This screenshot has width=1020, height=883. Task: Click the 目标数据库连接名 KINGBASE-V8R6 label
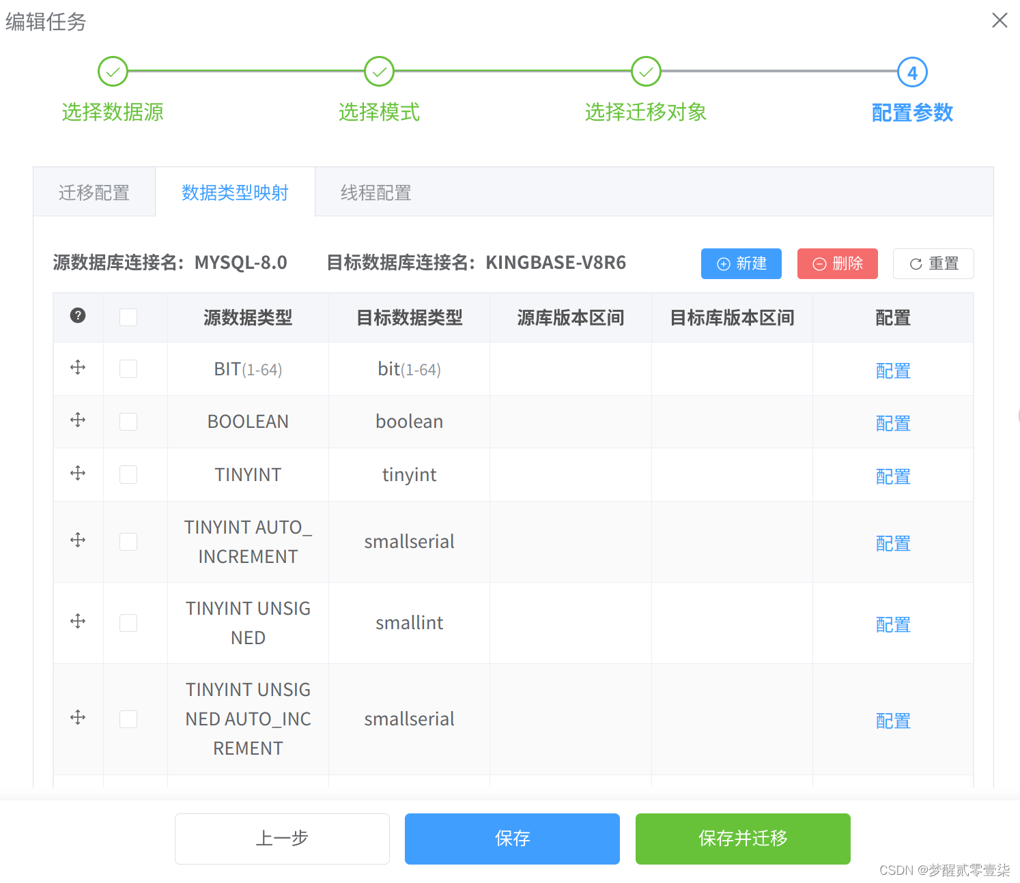(477, 263)
